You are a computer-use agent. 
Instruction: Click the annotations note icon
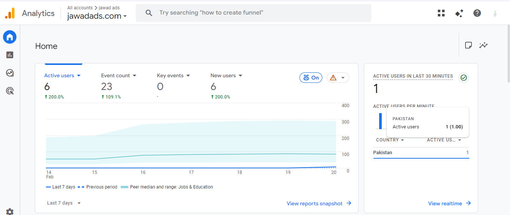click(x=468, y=45)
